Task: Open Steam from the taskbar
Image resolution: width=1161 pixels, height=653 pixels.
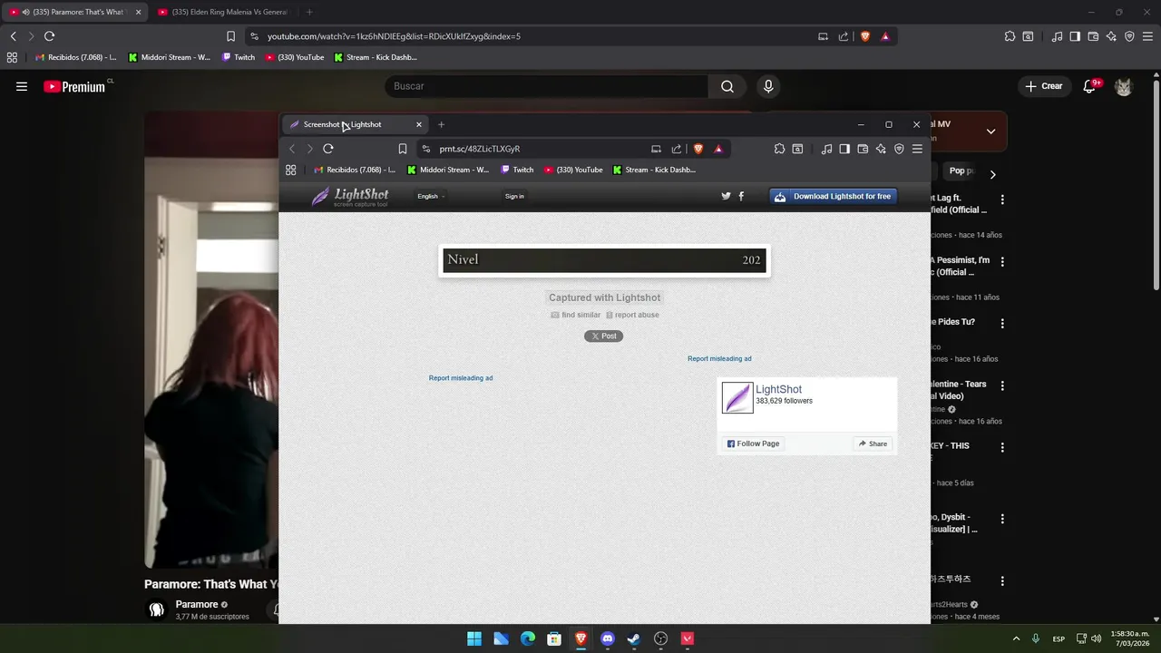Action: pyautogui.click(x=634, y=638)
